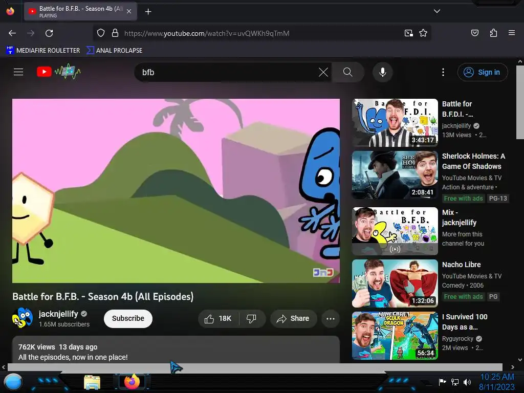Clear the search text with the X

(323, 72)
